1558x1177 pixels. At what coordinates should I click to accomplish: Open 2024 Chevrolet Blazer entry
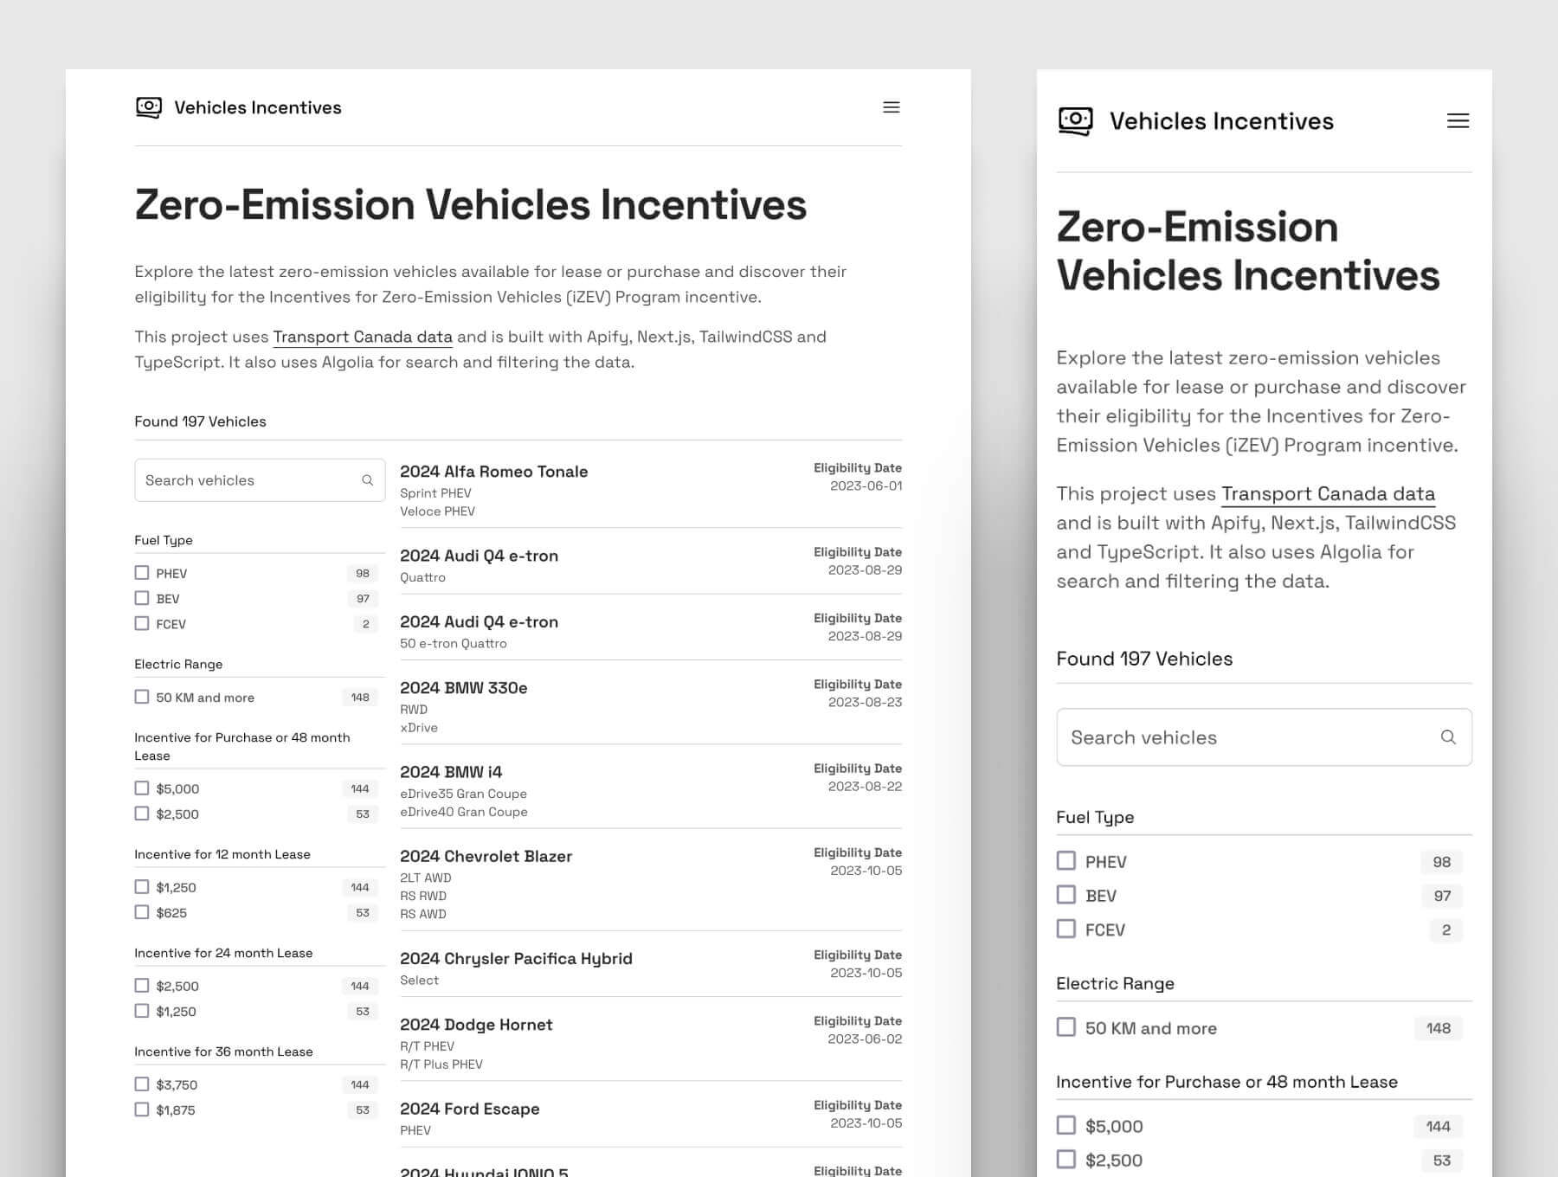click(486, 856)
